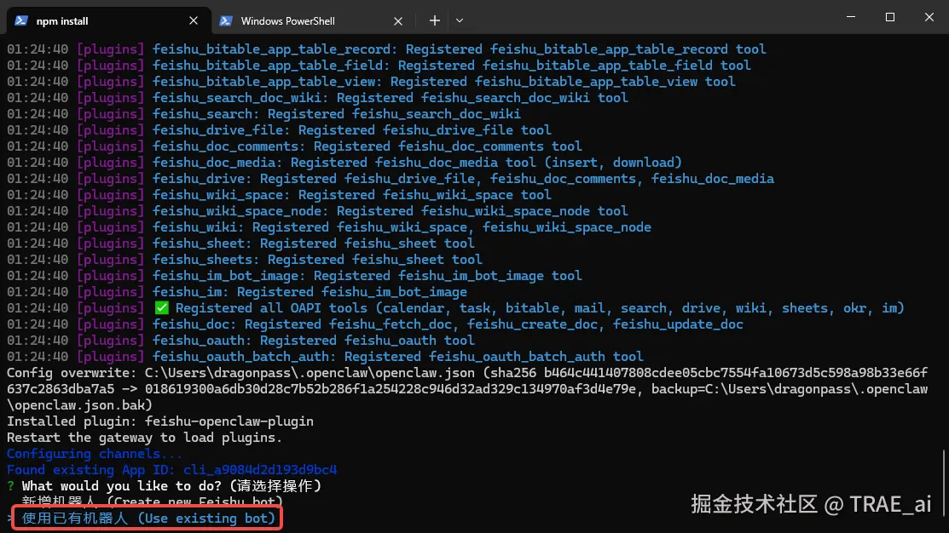Click 'feishu_bitable_app_table_view: Registered' log line

pyautogui.click(x=372, y=82)
